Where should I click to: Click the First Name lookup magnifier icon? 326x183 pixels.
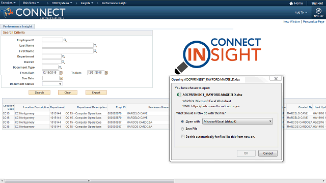[x=95, y=51]
